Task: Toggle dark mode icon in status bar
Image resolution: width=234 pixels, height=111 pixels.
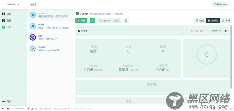Action: point(214,109)
